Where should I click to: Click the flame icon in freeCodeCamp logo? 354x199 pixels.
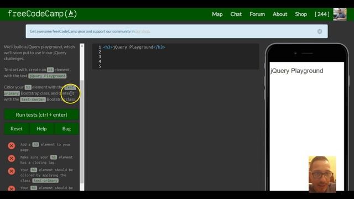(x=71, y=14)
